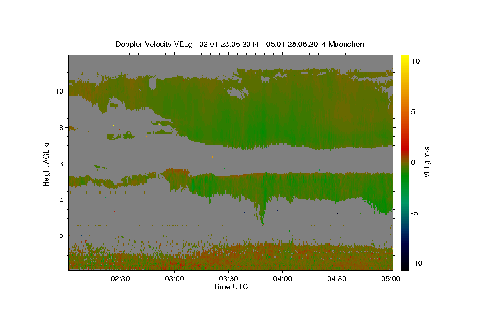Click the yellow top of the colorbar

click(405, 59)
